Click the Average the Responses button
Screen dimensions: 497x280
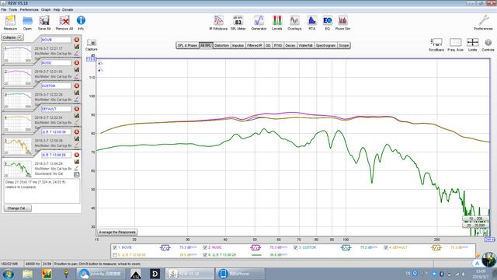(x=117, y=232)
